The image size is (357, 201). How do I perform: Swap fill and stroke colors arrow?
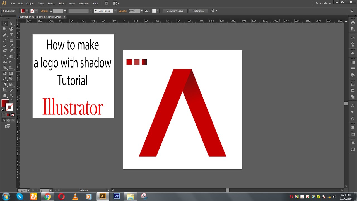tap(12, 101)
